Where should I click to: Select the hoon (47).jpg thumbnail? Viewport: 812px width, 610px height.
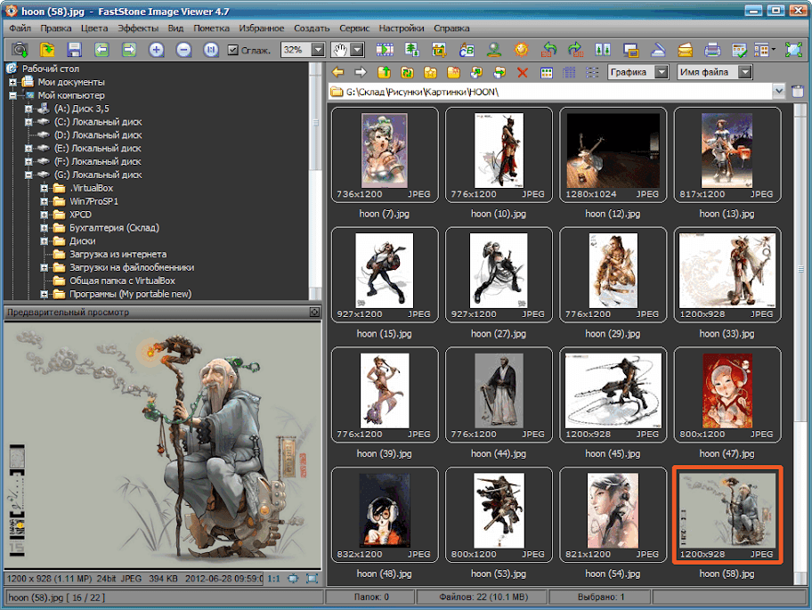point(727,394)
